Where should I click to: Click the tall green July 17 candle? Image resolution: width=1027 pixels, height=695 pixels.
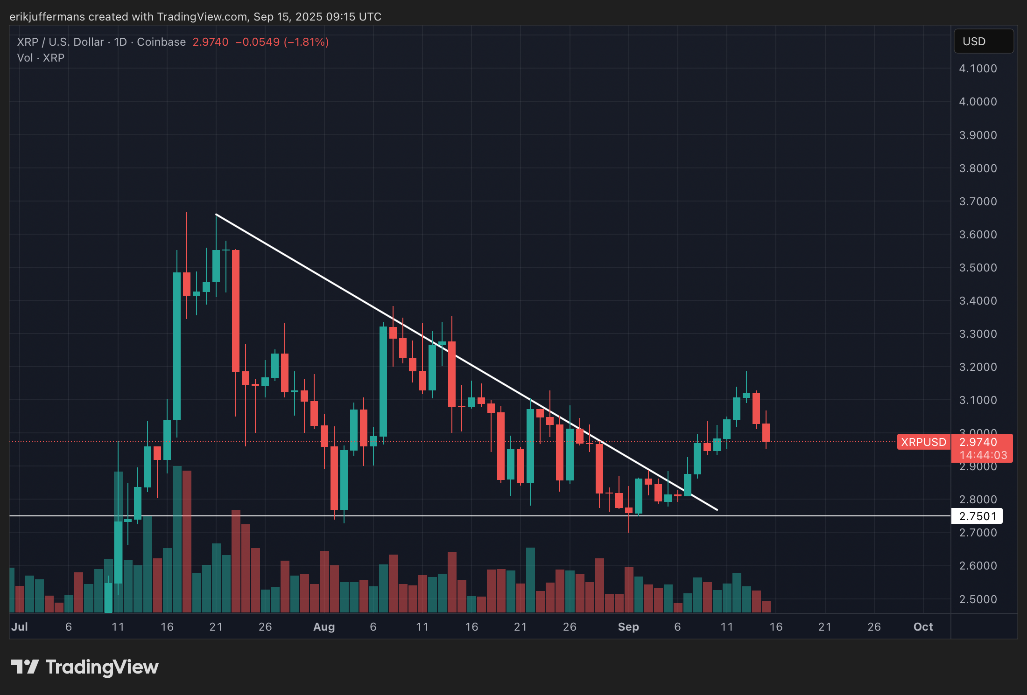pos(177,346)
